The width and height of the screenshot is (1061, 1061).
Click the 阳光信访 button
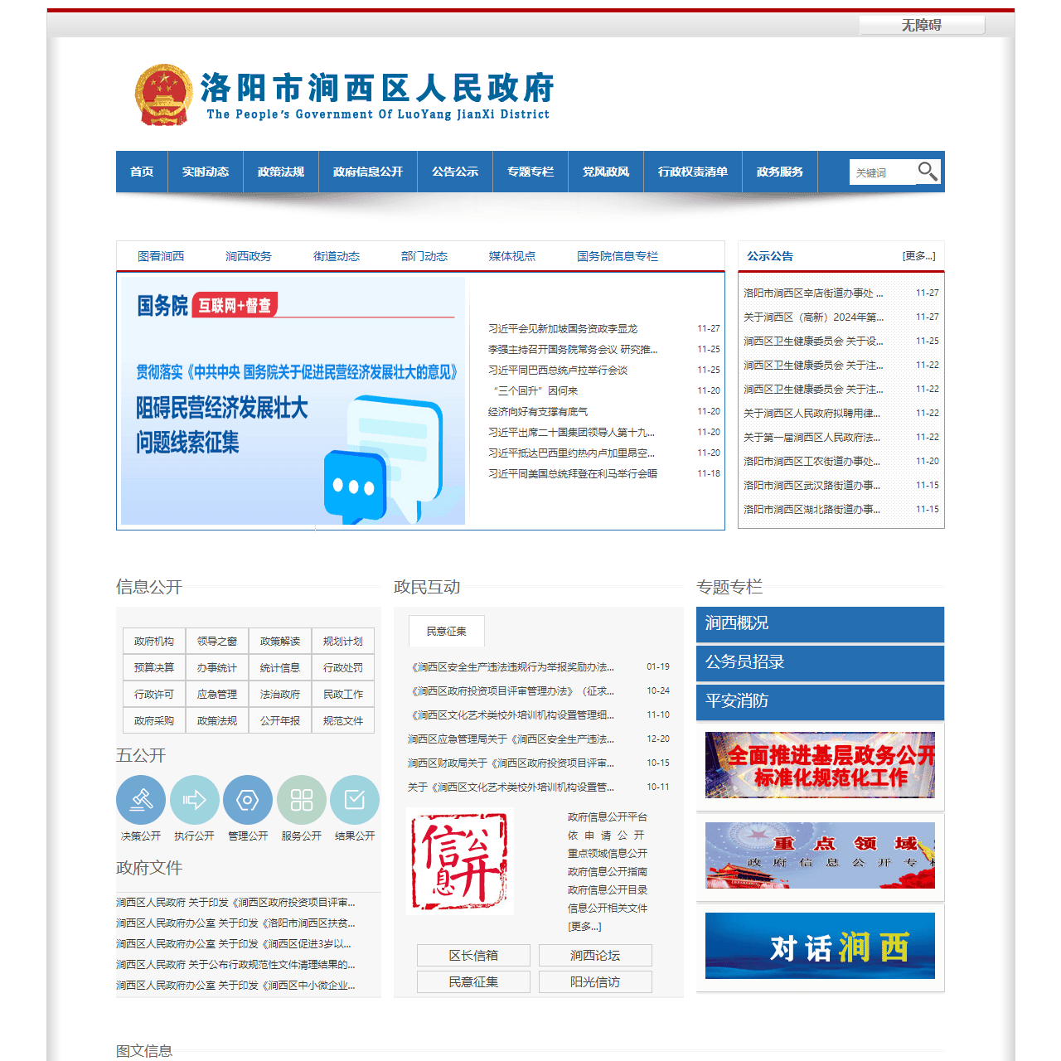tap(595, 982)
